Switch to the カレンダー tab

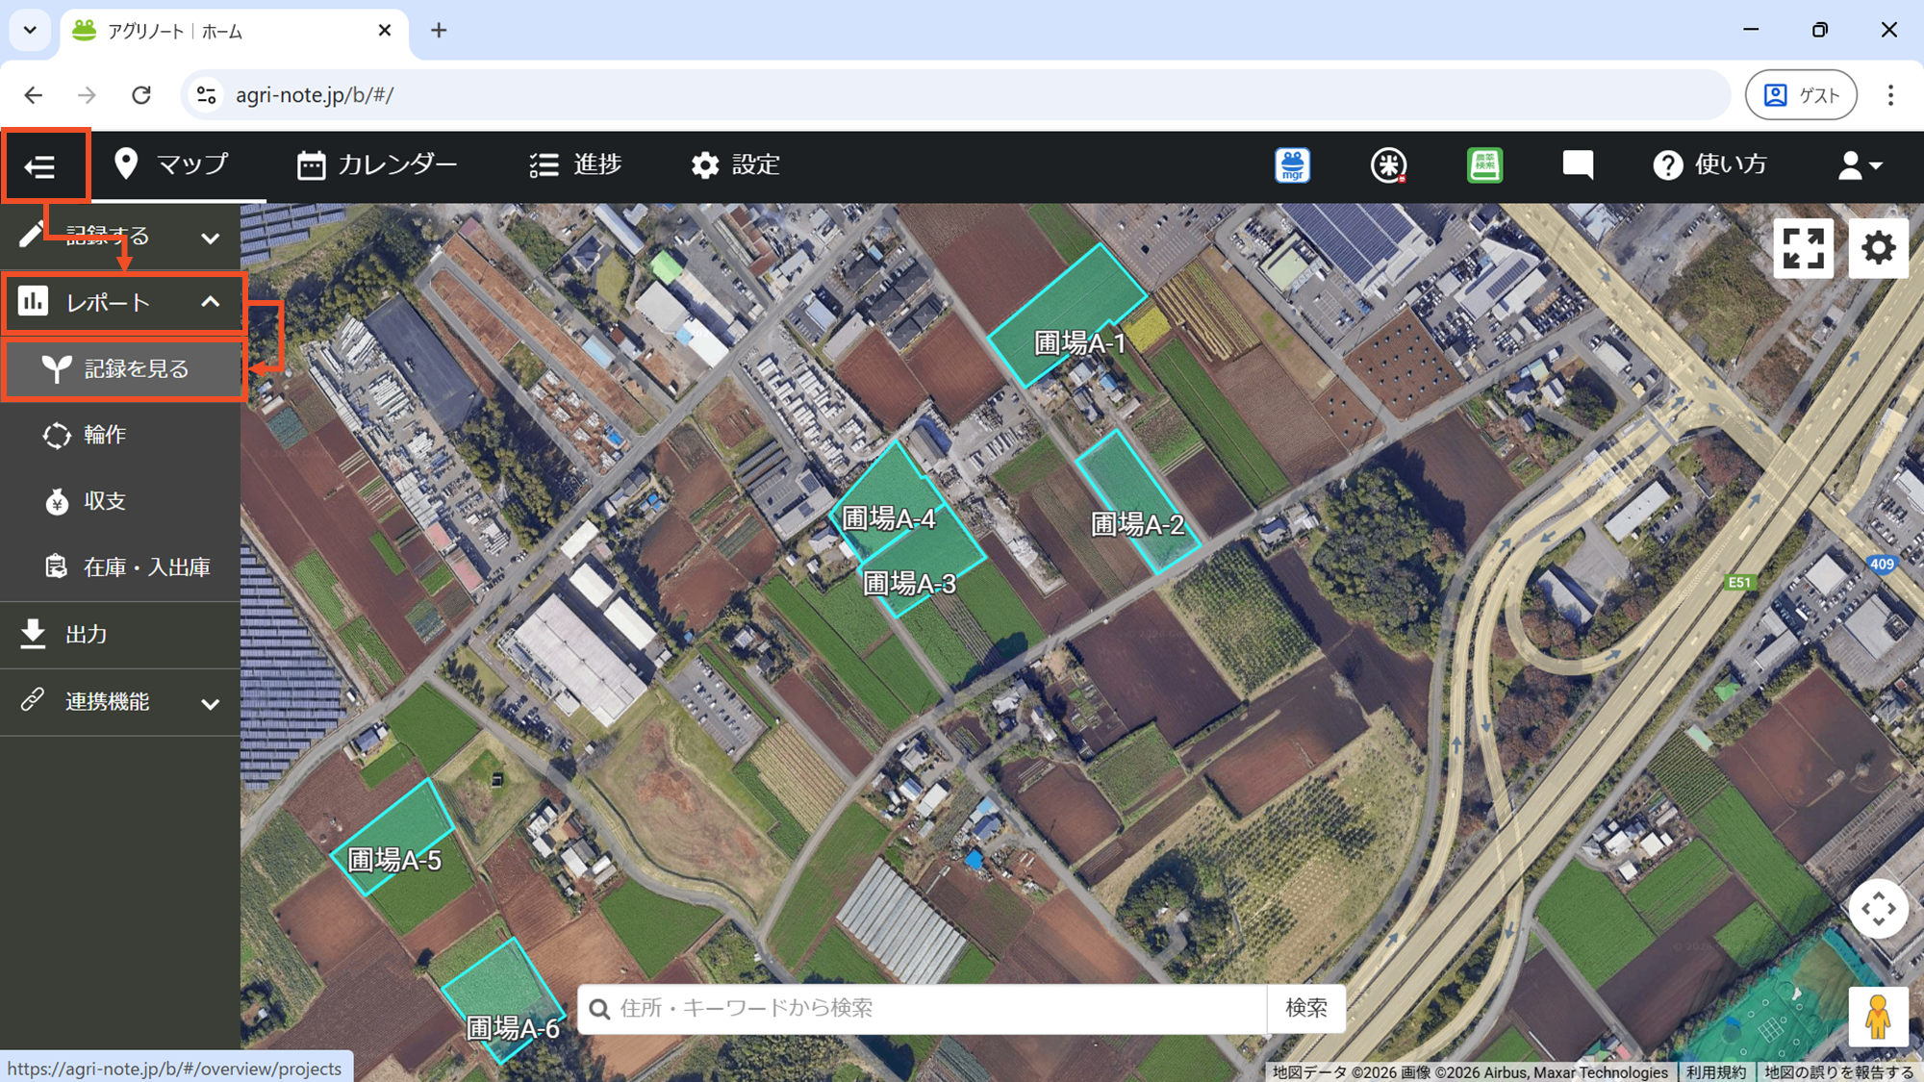[377, 165]
